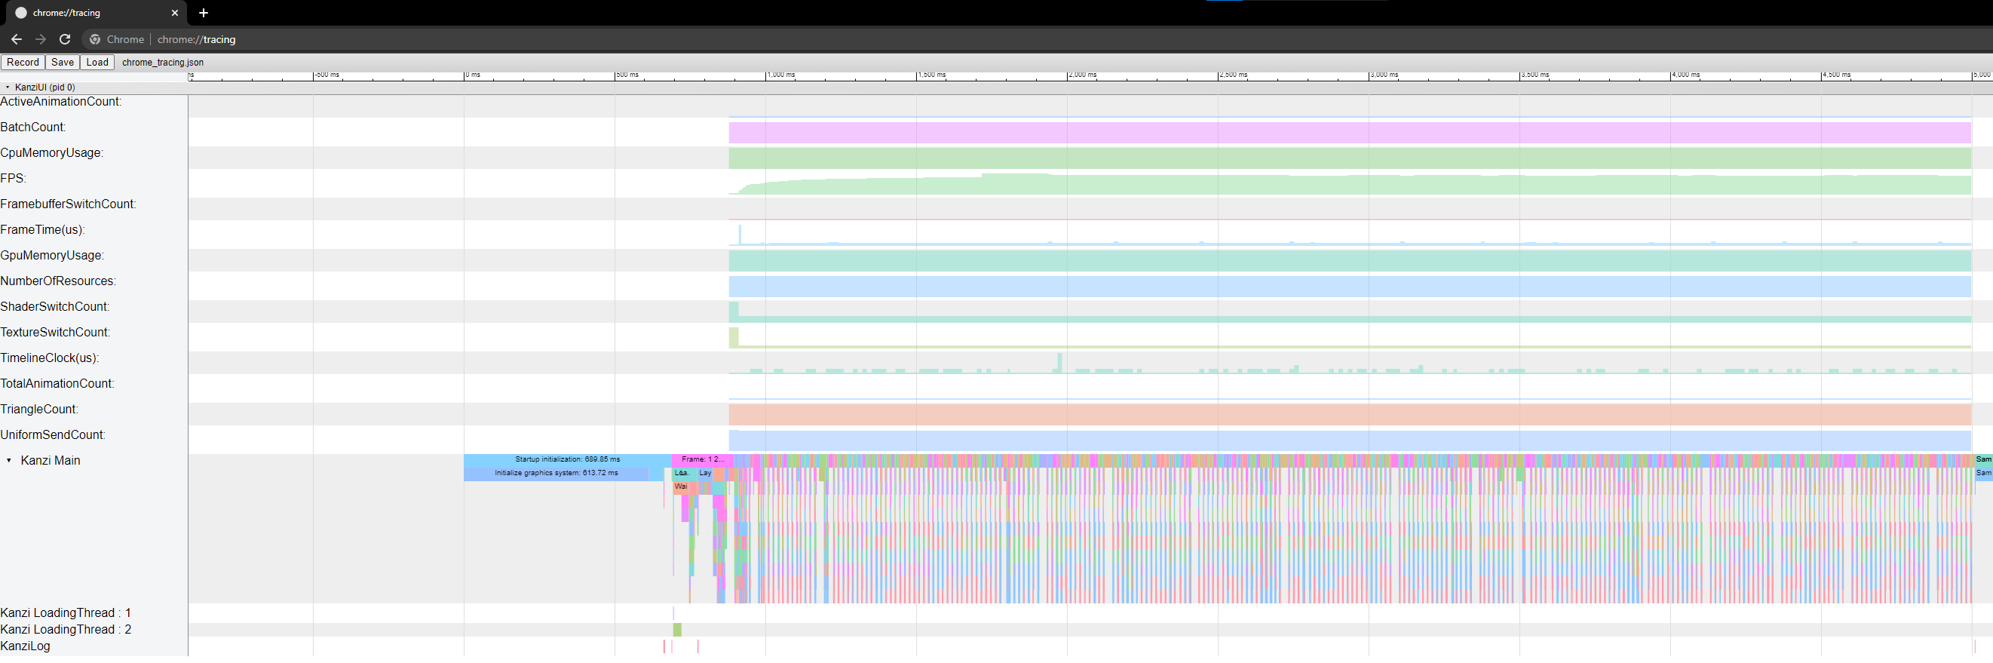Select the pink Frame: 1 slice
Screen dimensions: 1993x663
click(x=703, y=460)
